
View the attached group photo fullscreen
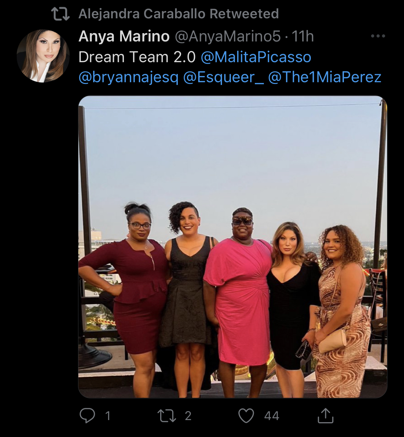tap(233, 247)
